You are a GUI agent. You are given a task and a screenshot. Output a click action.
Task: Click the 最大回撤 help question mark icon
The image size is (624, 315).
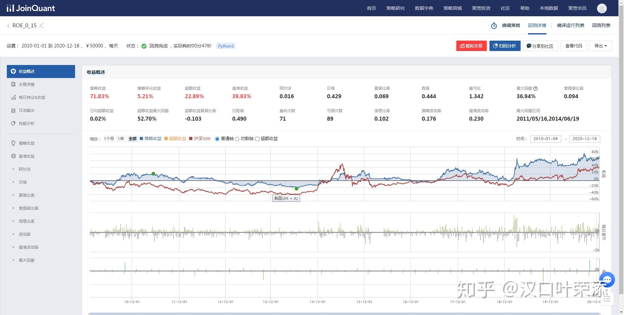pyautogui.click(x=536, y=88)
